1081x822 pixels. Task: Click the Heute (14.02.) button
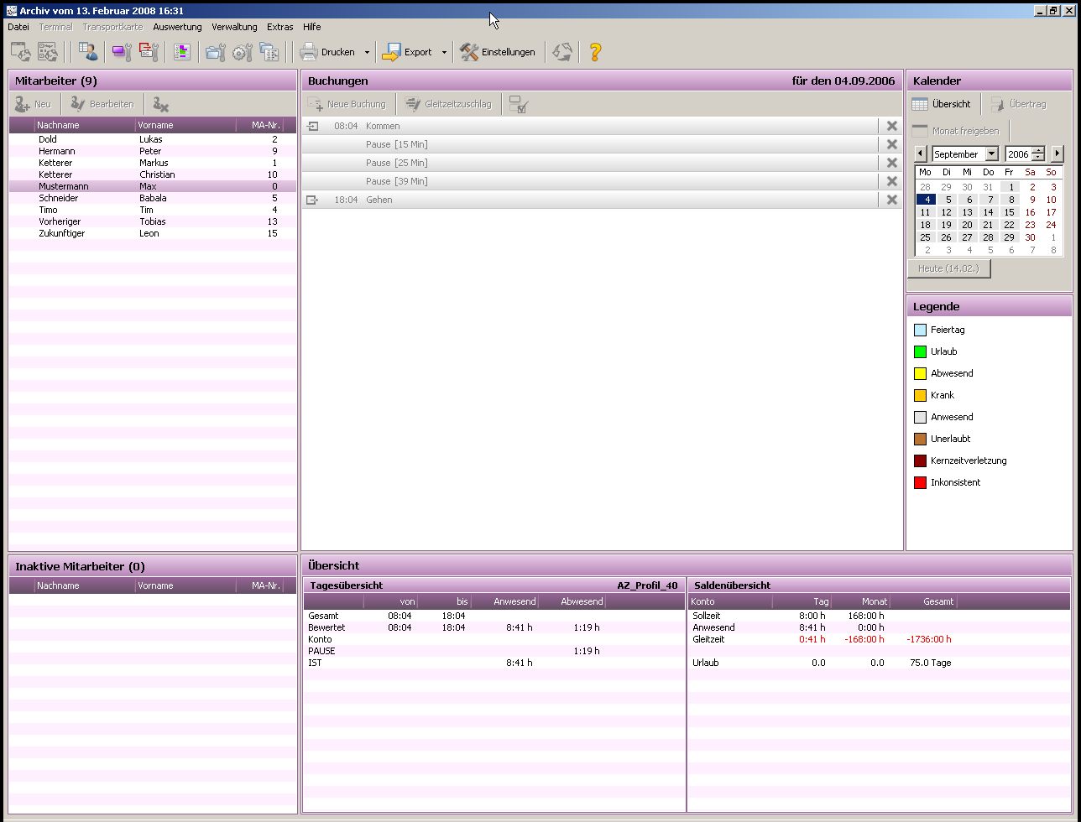click(x=949, y=268)
